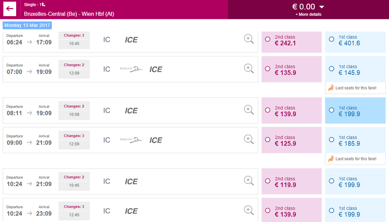Click Bruxelles-Central to Wien Hbf route header
389x222 pixels.
pos(69,13)
